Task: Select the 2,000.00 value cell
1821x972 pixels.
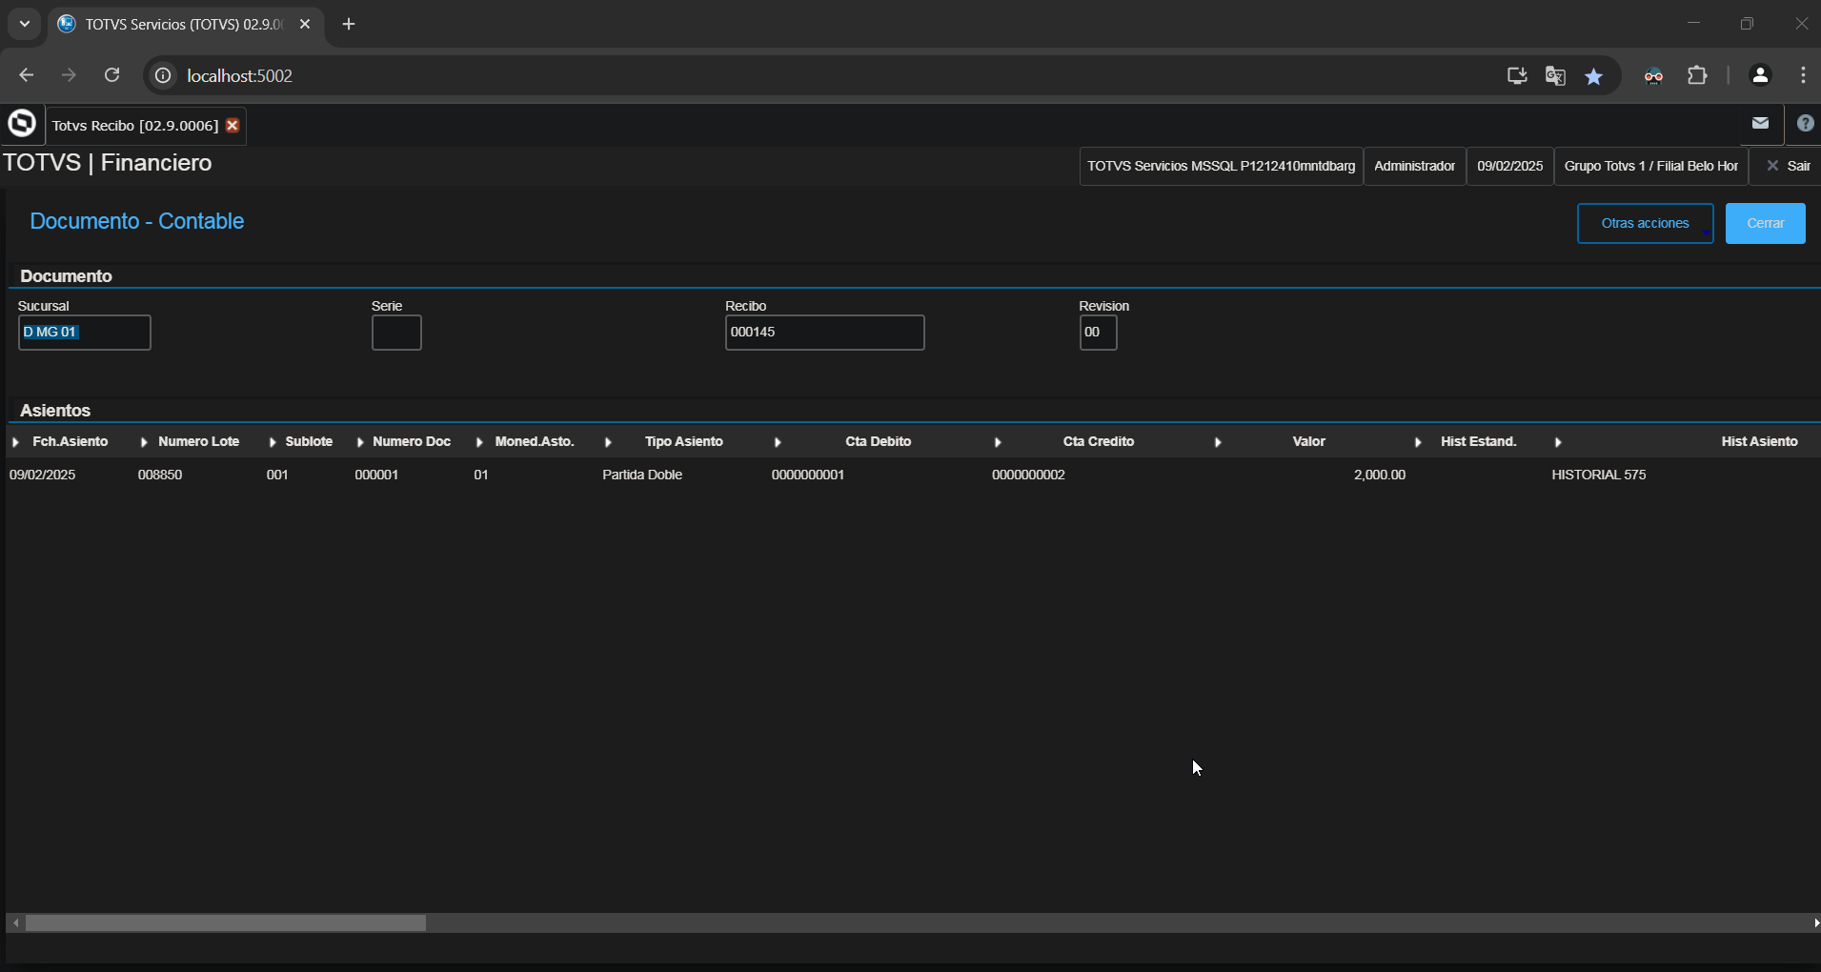Action: [x=1380, y=475]
